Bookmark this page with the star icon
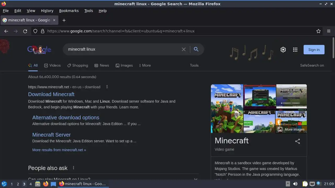 click(x=319, y=31)
